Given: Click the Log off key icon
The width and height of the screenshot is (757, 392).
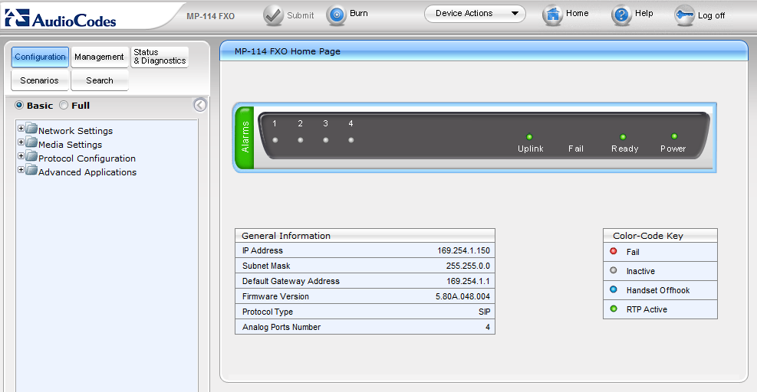Looking at the screenshot, I should tap(685, 15).
